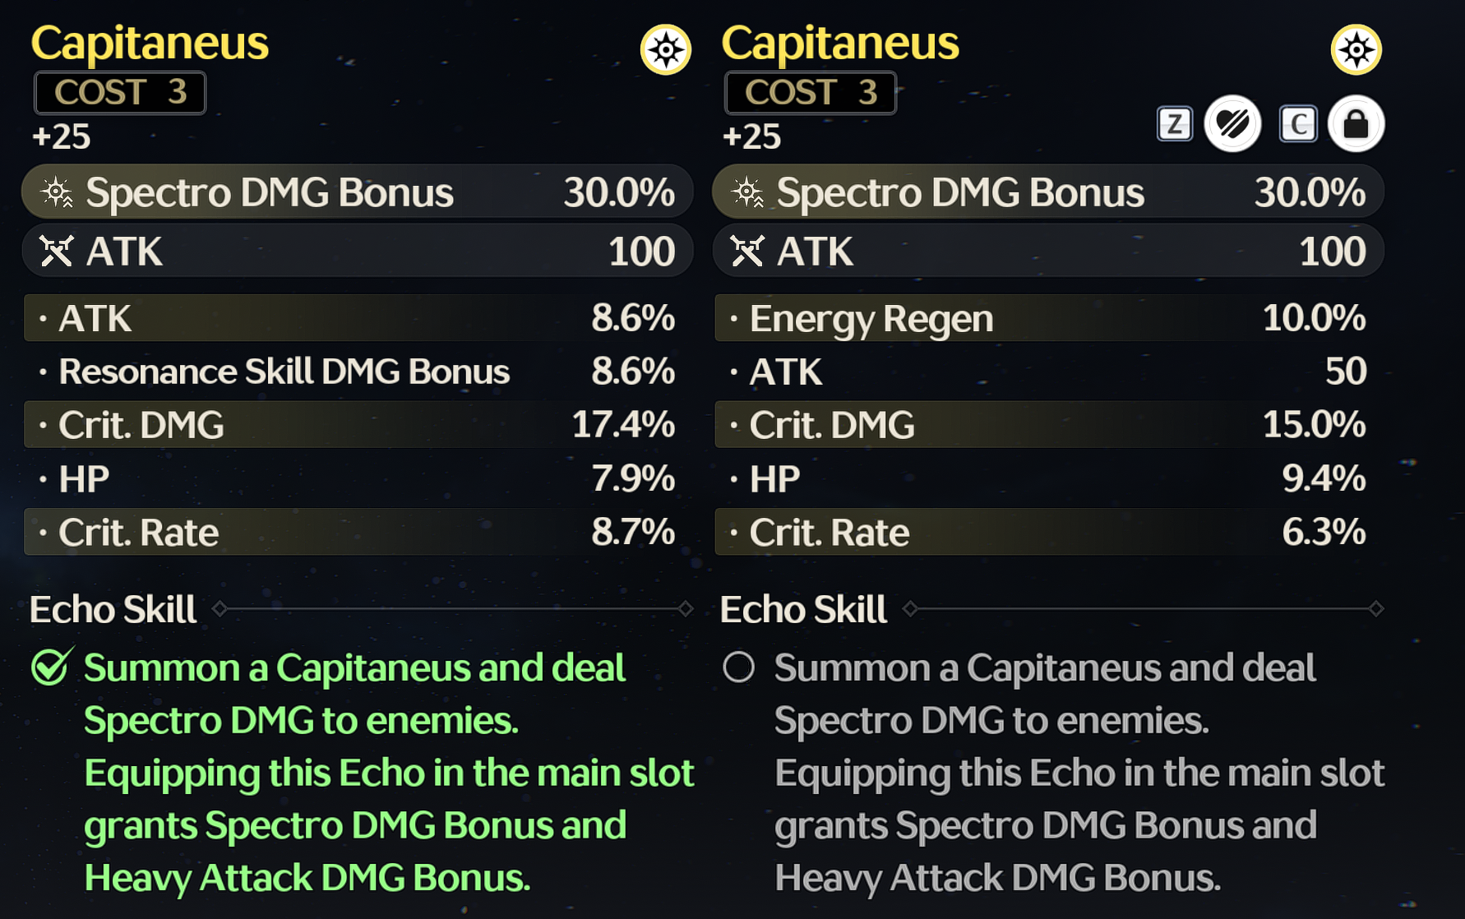The image size is (1465, 919).
Task: Click the left echo's sun set emblem icon
Action: 665,49
